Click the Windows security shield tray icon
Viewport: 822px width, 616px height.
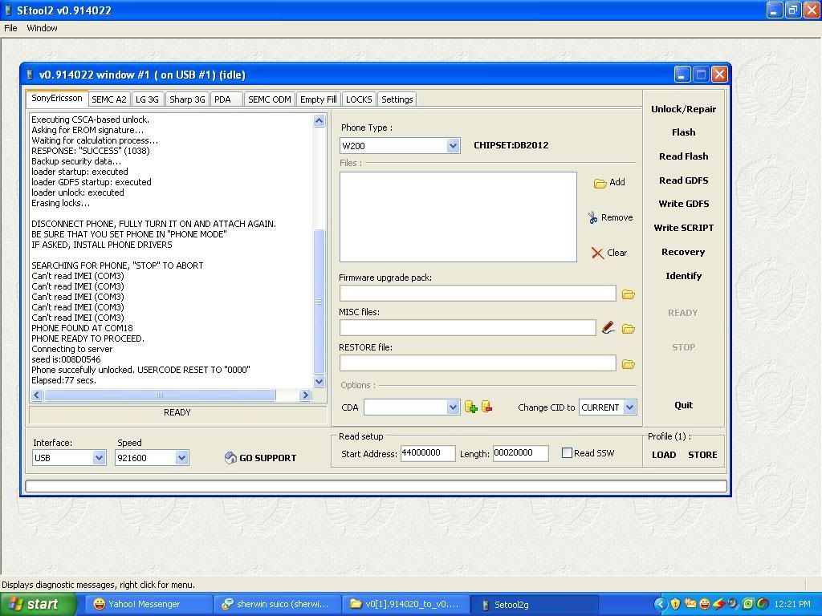coord(676,603)
